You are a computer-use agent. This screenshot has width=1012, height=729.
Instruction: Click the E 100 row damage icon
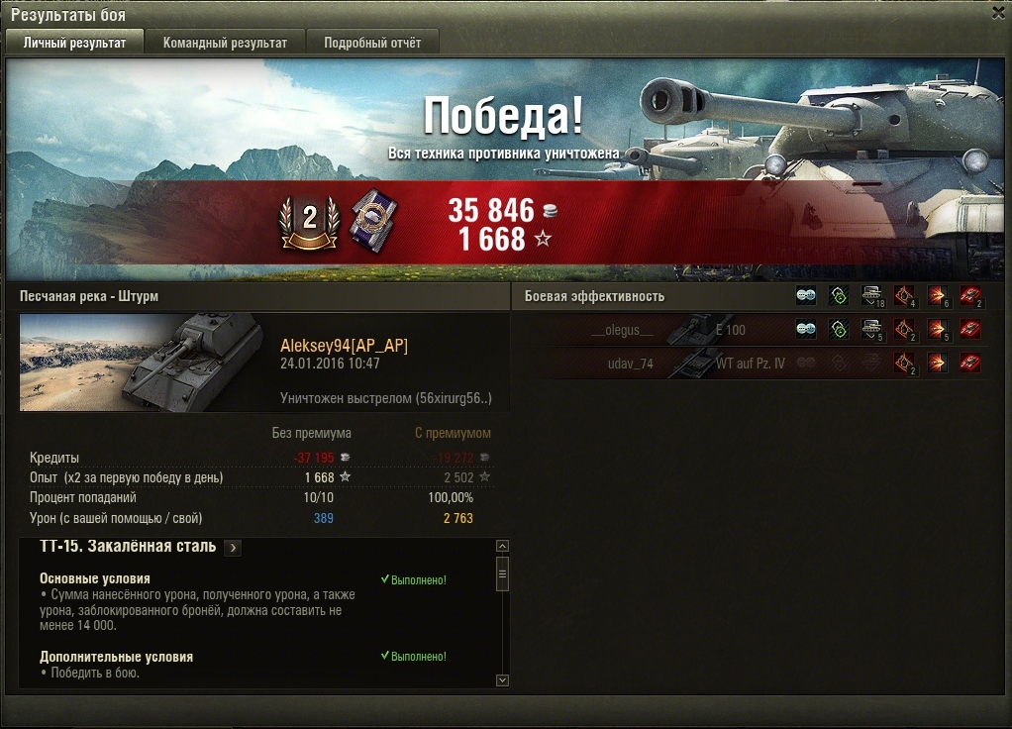coord(938,330)
